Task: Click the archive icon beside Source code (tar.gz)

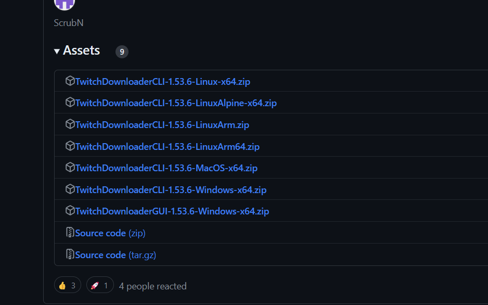Action: tap(70, 255)
